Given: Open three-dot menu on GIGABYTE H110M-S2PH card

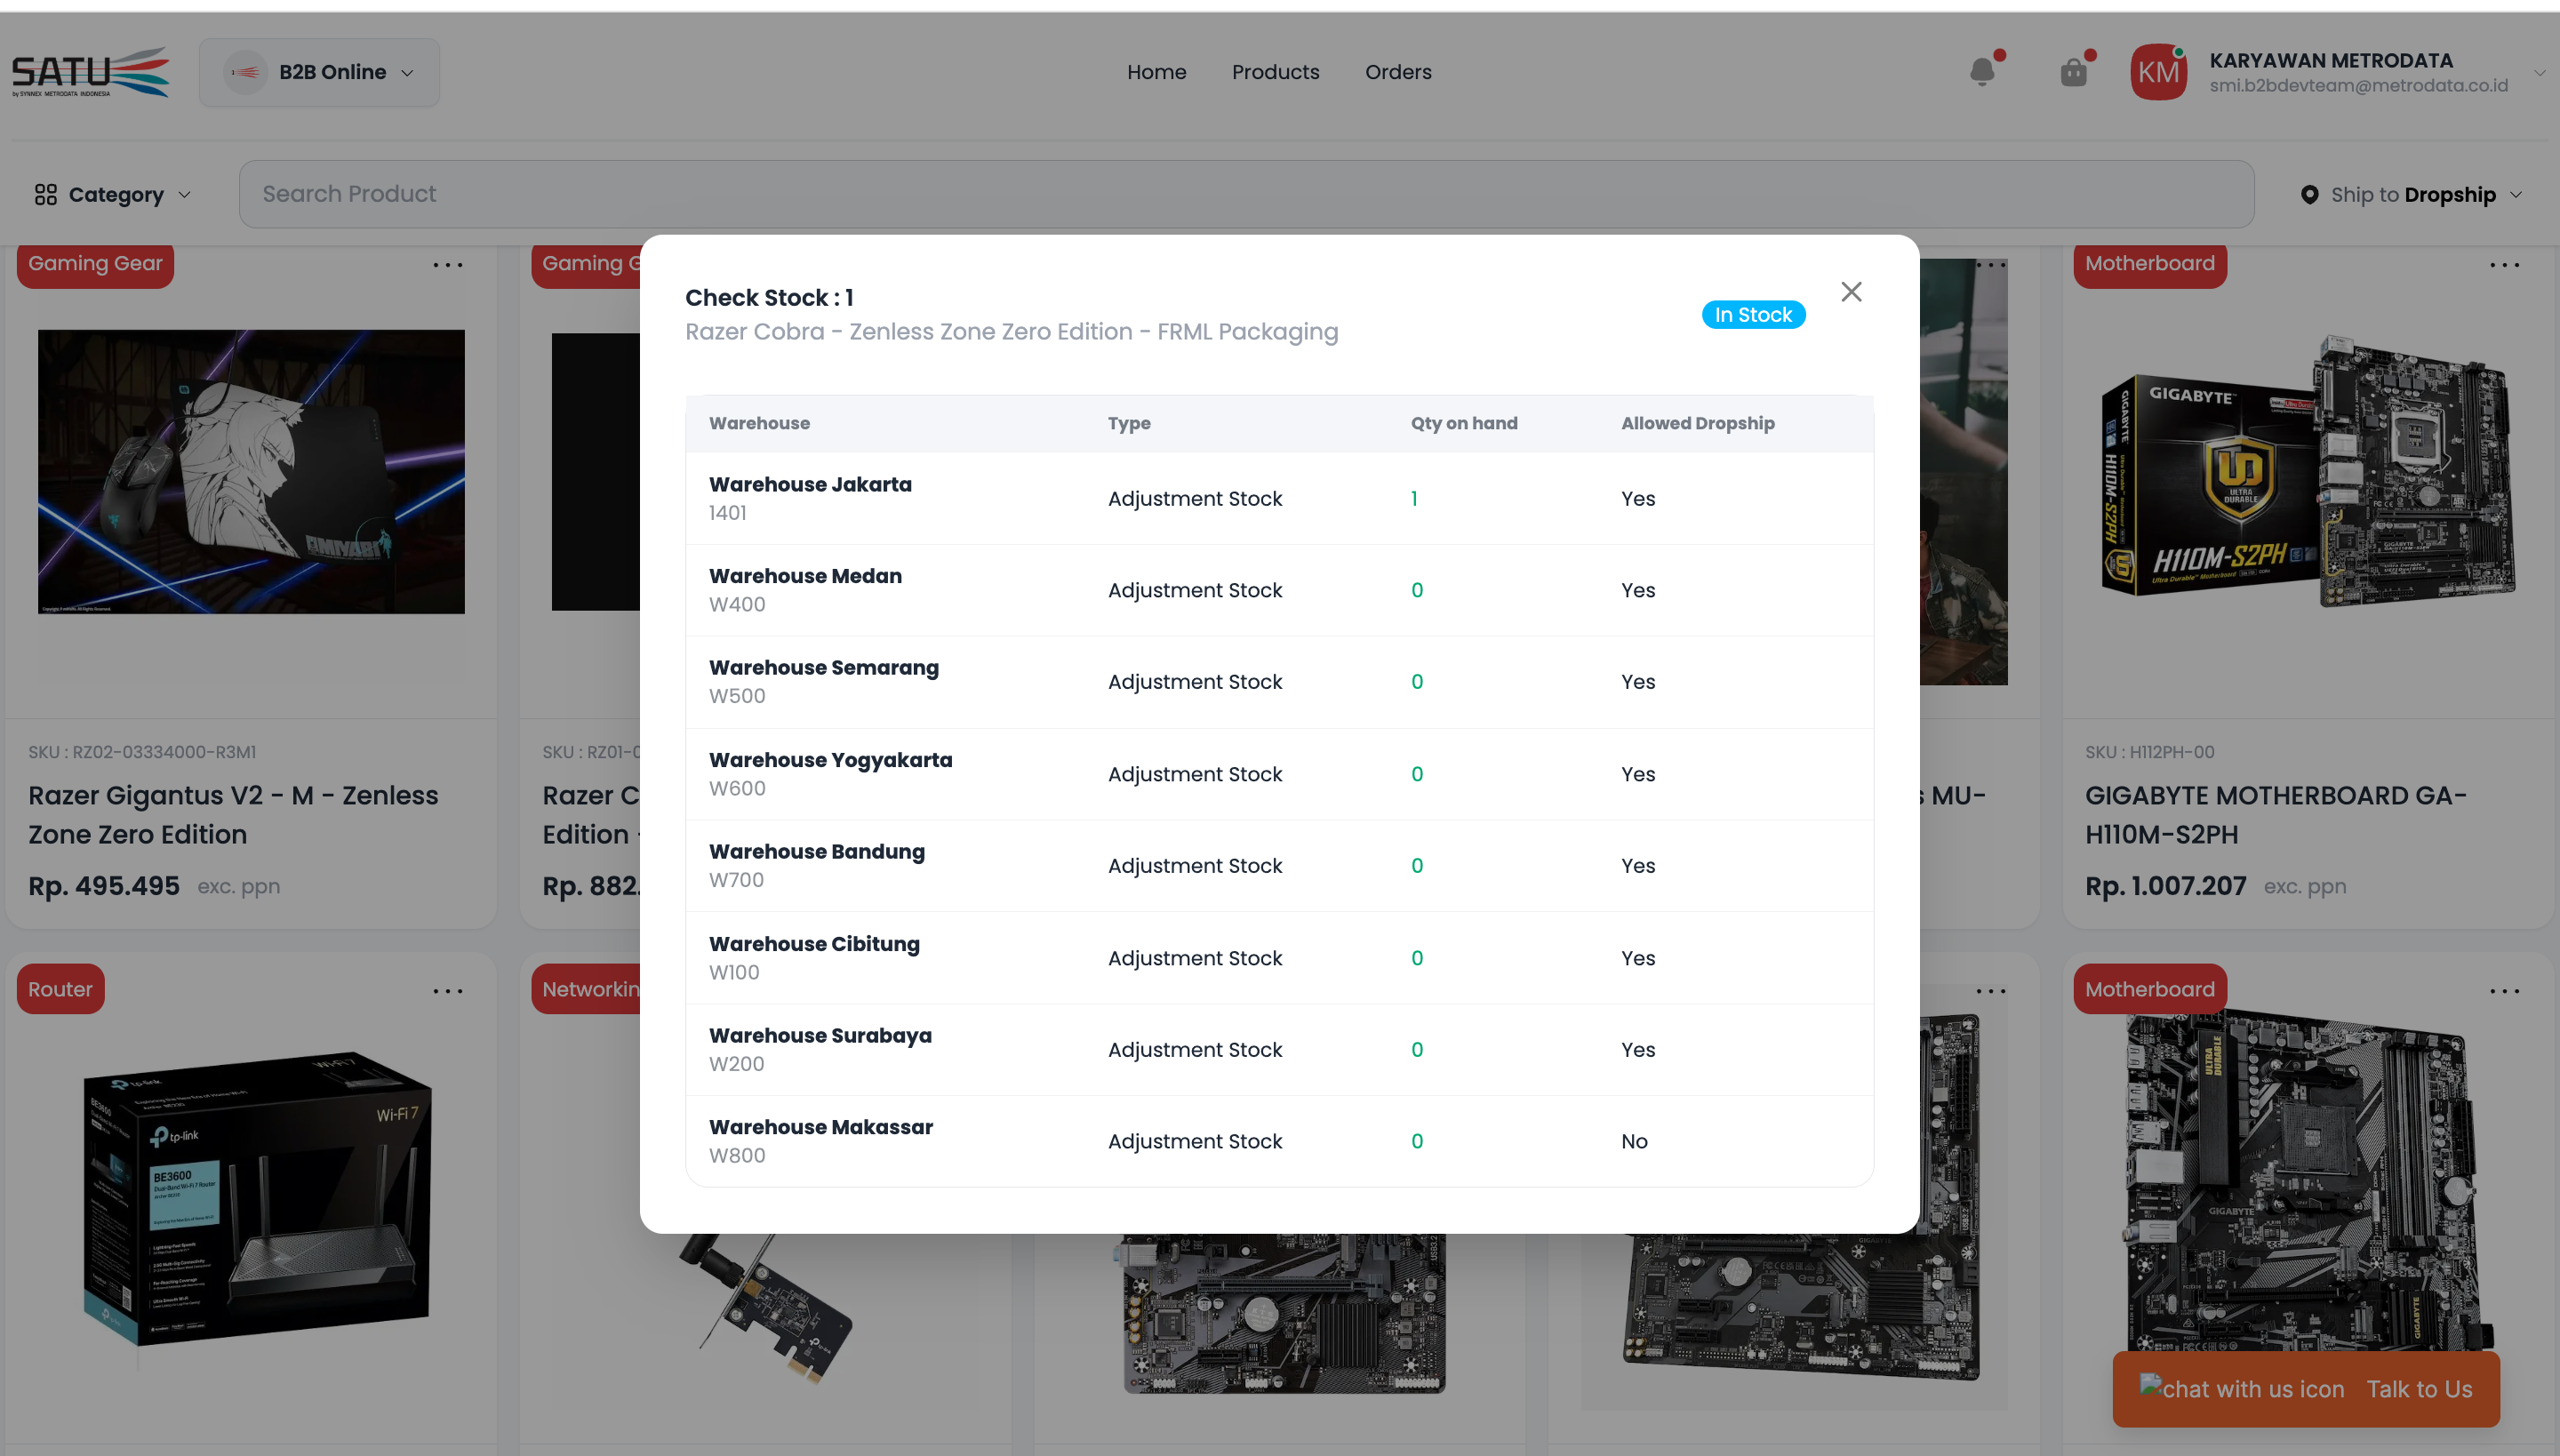Looking at the screenshot, I should [2504, 265].
